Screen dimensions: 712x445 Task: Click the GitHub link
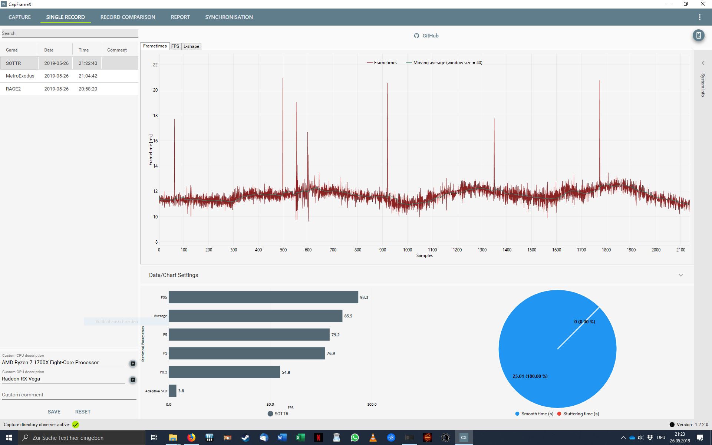(x=426, y=36)
